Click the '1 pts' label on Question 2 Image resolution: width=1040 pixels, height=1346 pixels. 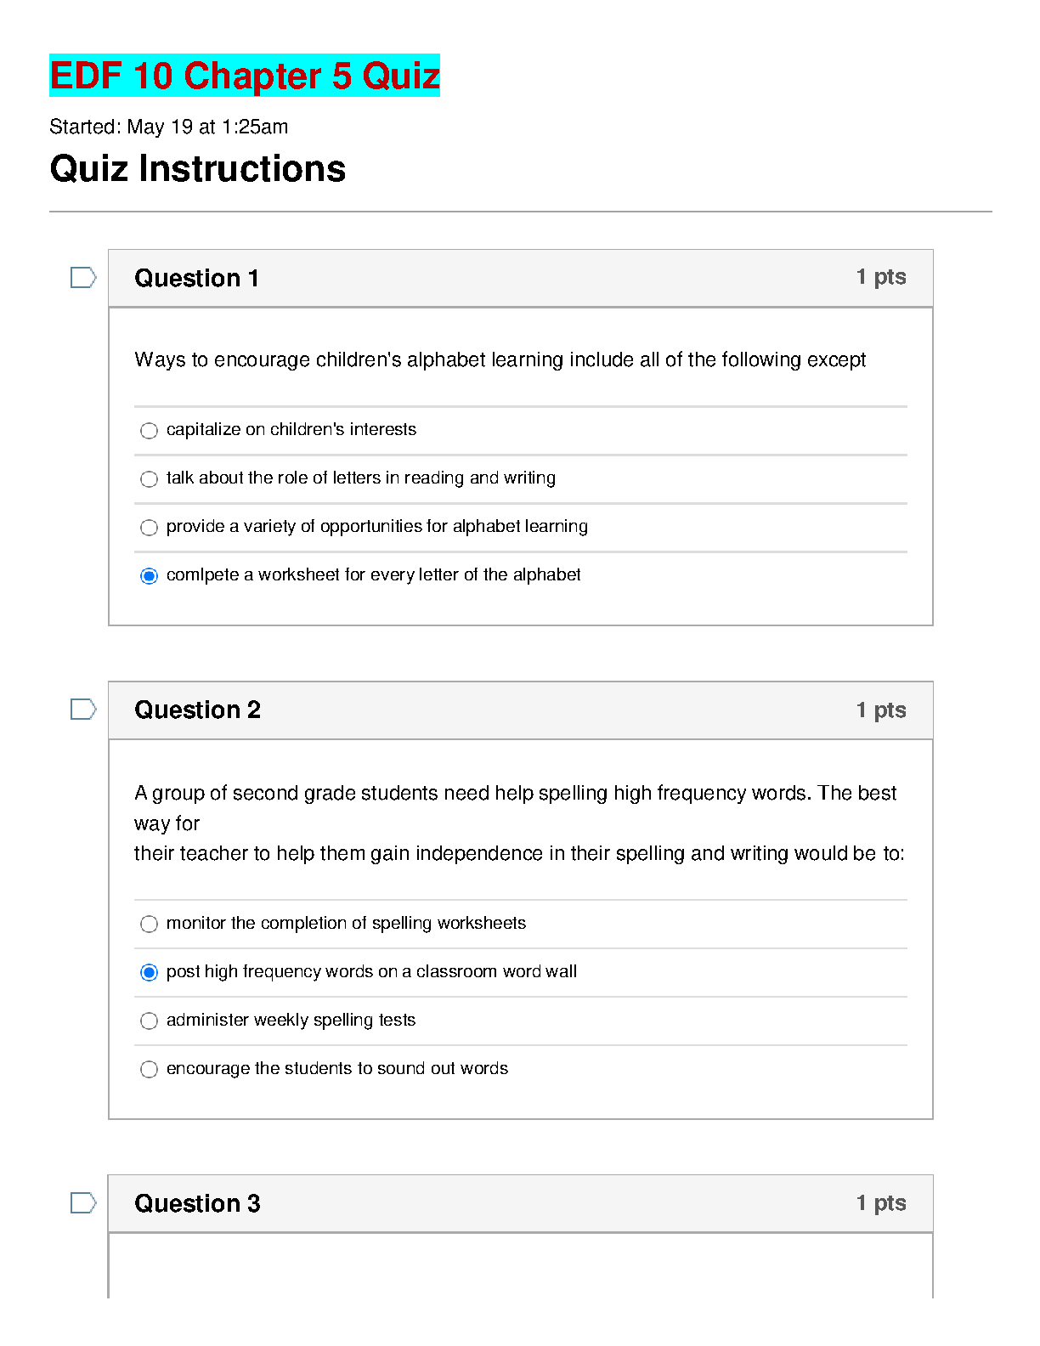[x=881, y=710]
